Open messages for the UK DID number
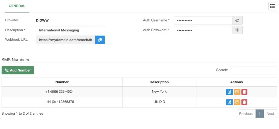This screenshot has width=279, height=129. tap(237, 102)
